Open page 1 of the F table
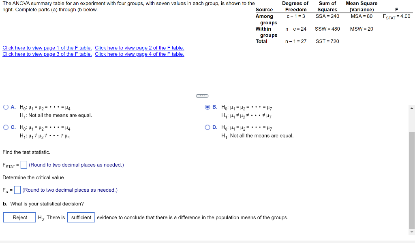 coord(47,48)
